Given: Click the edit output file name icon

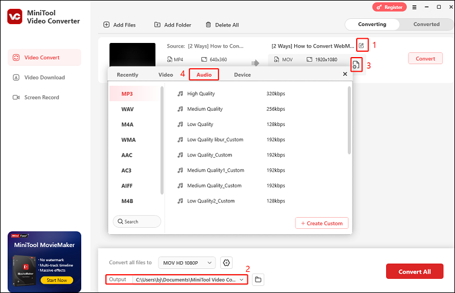Looking at the screenshot, I should tap(361, 45).
